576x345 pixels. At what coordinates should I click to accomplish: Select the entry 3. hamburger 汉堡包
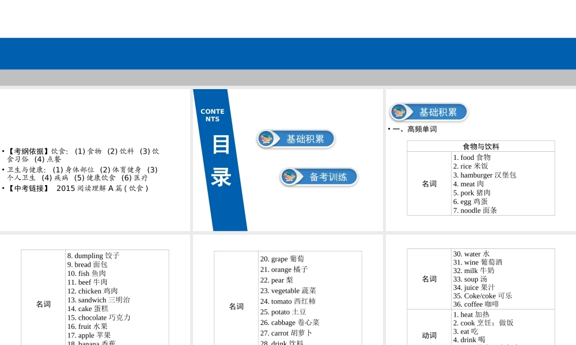[484, 175]
